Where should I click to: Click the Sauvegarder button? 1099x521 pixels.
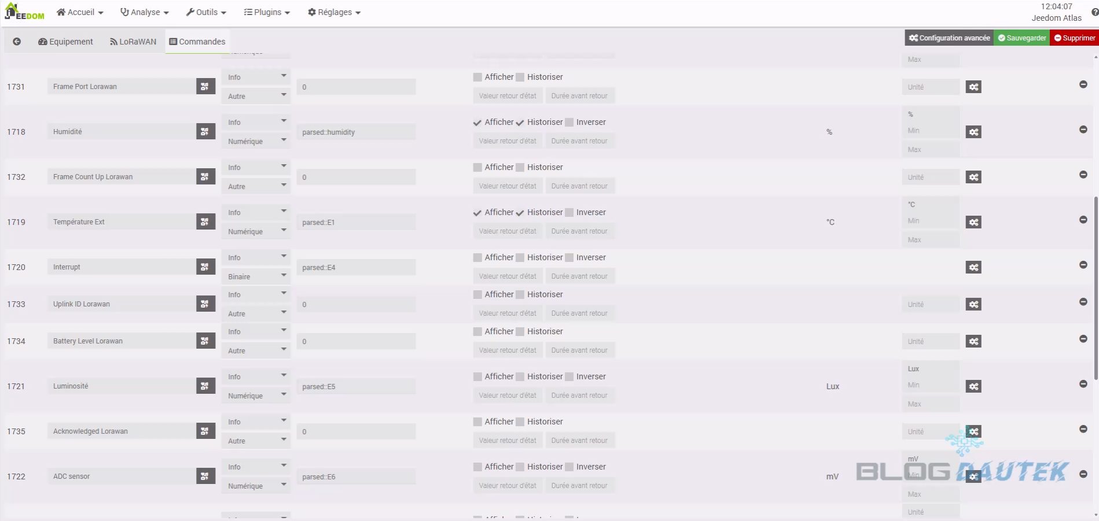click(x=1021, y=38)
